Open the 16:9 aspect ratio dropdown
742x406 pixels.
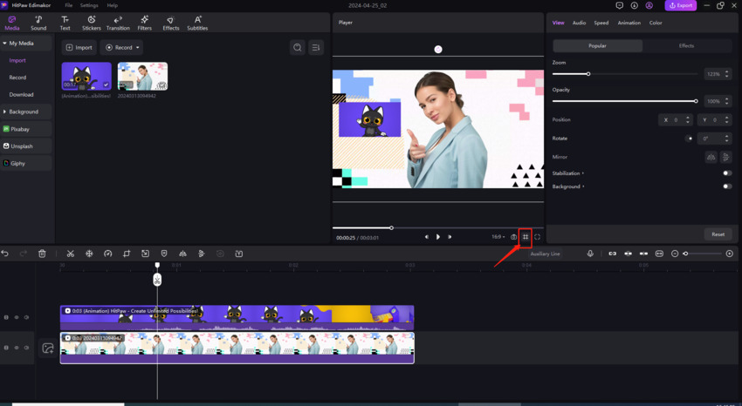[498, 237]
